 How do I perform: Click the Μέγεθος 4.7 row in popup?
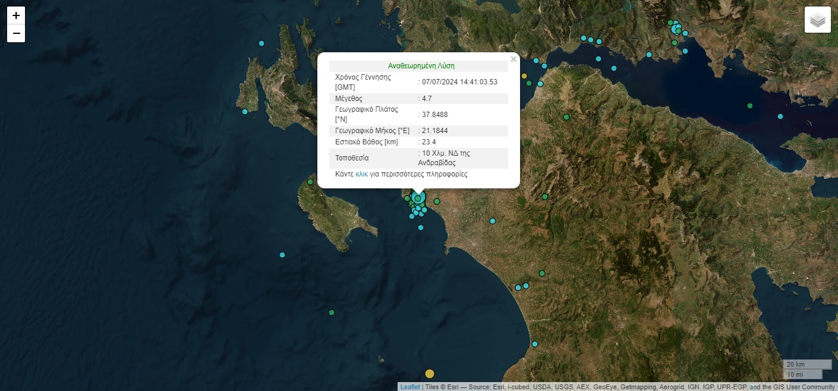(x=418, y=99)
